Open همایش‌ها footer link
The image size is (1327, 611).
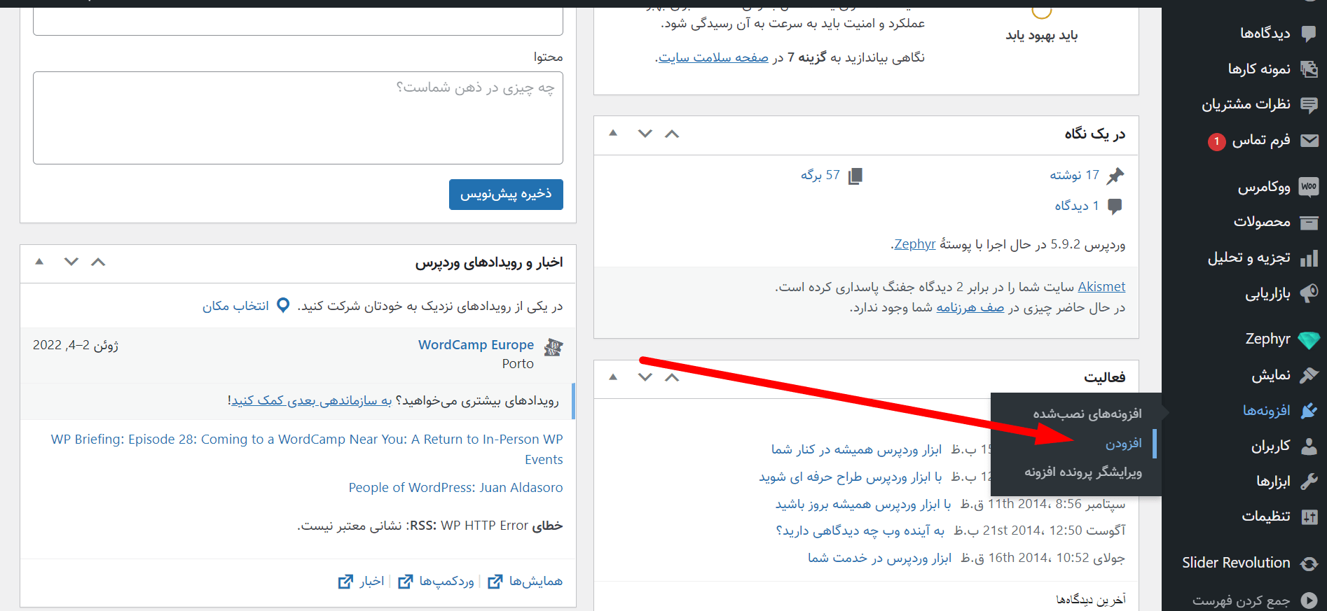pos(535,581)
